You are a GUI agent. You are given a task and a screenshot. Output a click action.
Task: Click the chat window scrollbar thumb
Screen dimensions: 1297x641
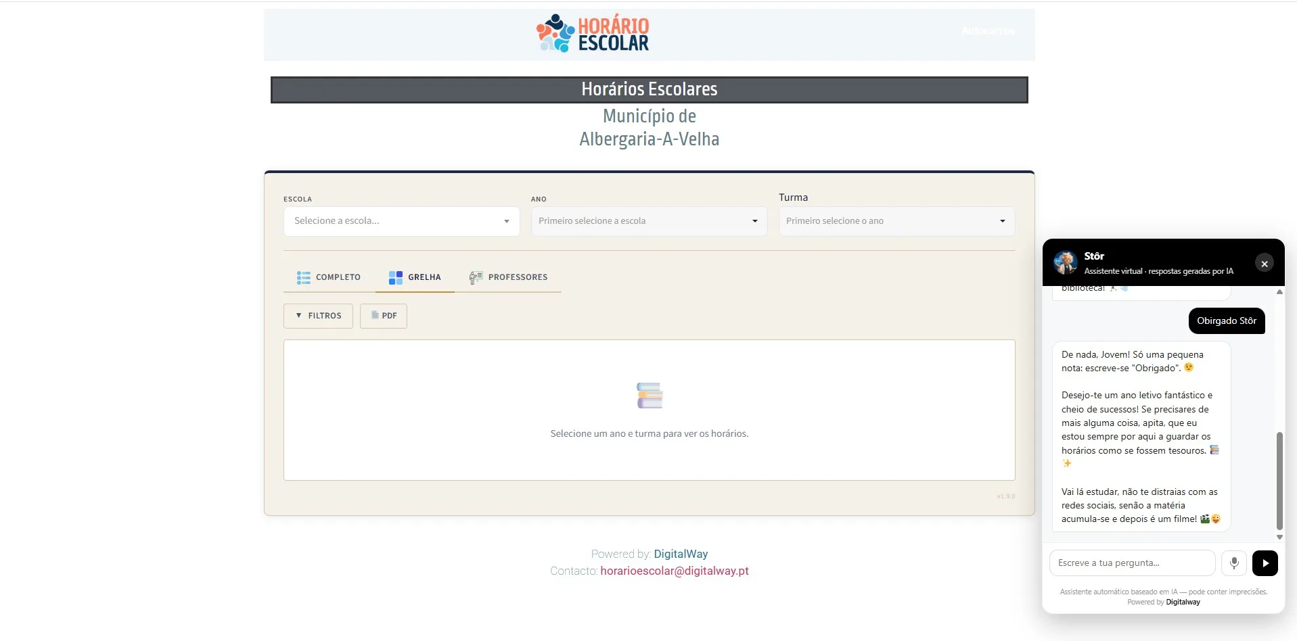tap(1279, 480)
